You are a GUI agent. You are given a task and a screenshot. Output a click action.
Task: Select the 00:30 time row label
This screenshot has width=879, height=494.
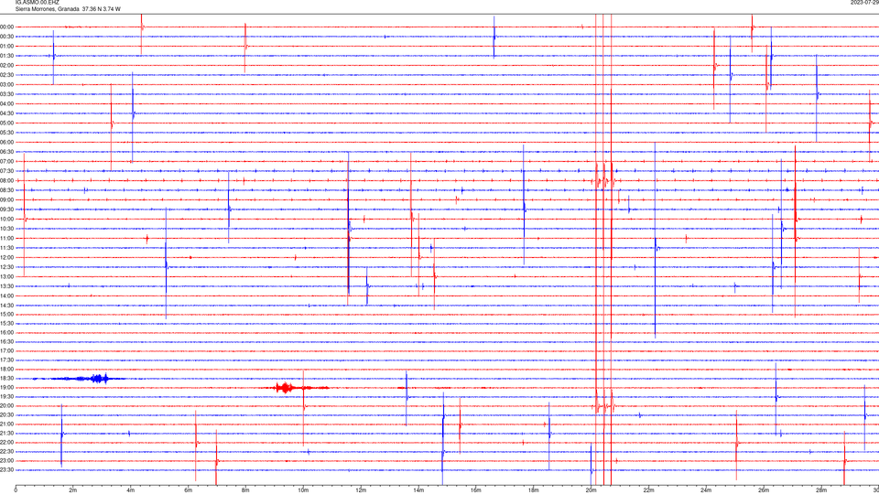7,37
